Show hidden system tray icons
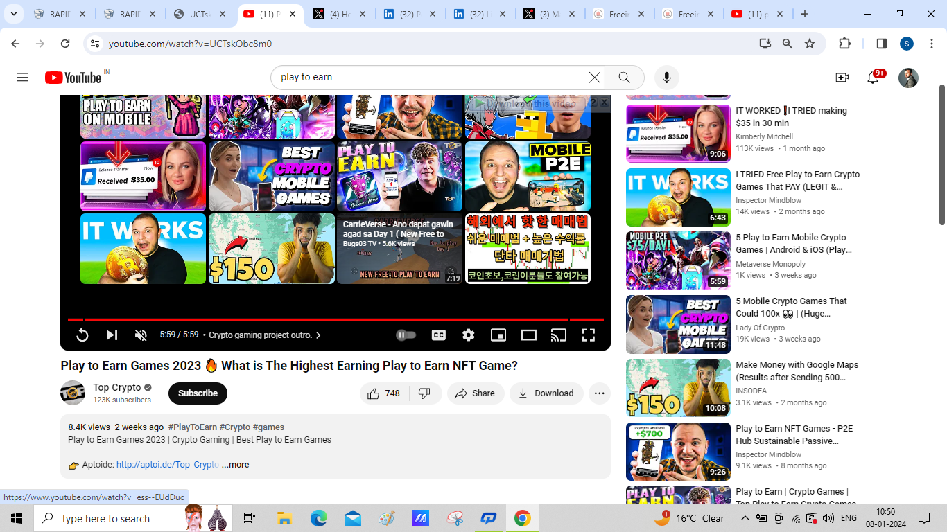 click(745, 518)
